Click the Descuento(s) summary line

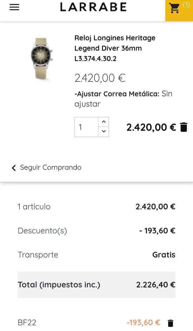click(96, 230)
